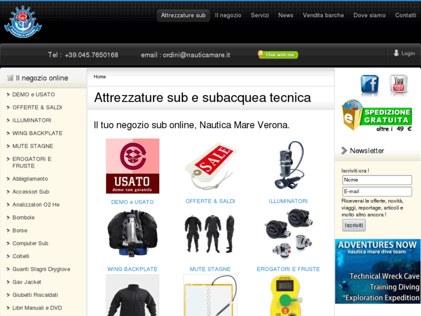
Task: Click the dive light illuminatori image
Action: coord(288,165)
